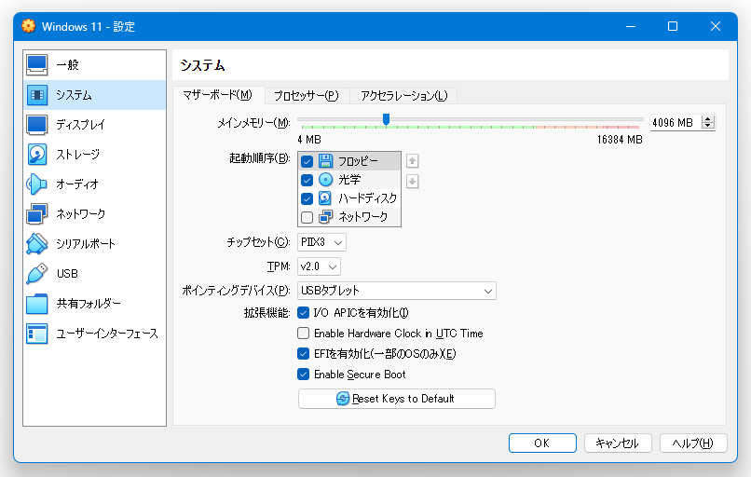Open the 共有フォルダー folder icon

point(37,304)
